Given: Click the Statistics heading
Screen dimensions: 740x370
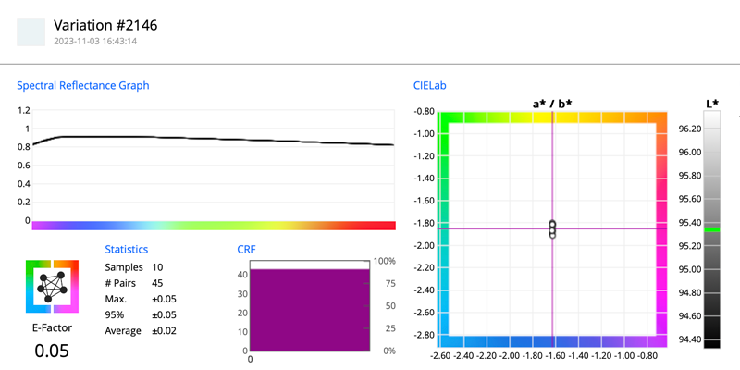Looking at the screenshot, I should (x=126, y=249).
